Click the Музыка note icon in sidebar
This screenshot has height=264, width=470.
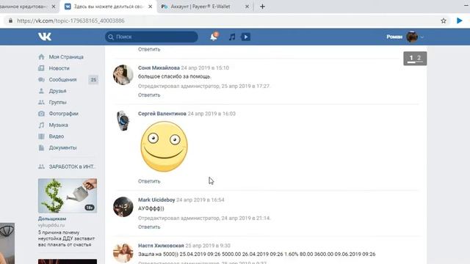(41, 125)
